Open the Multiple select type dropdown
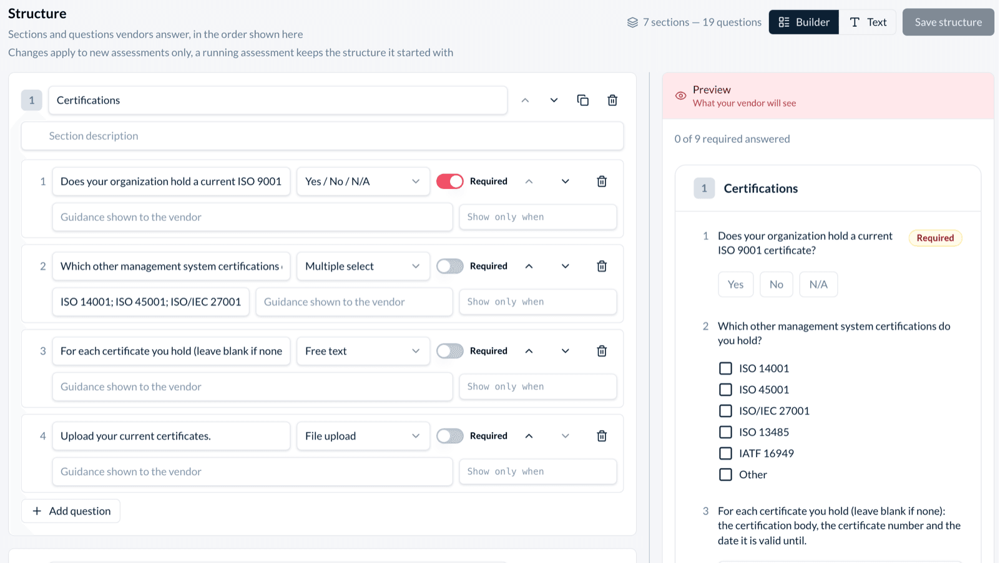Image resolution: width=1000 pixels, height=563 pixels. (x=363, y=266)
